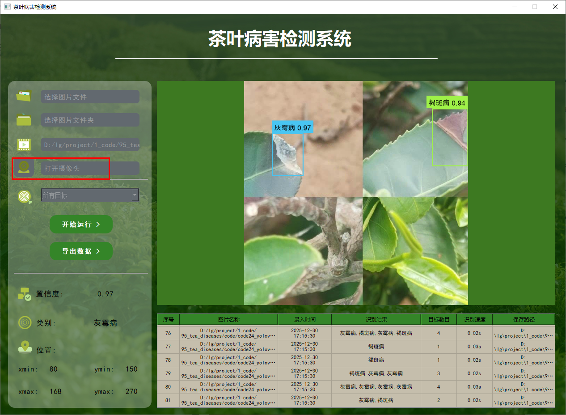Click the video file icon

coord(24,144)
